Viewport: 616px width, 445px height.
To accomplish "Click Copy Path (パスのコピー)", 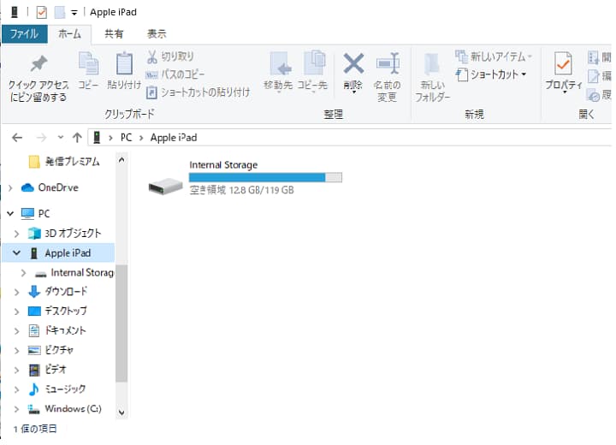I will 175,74.
